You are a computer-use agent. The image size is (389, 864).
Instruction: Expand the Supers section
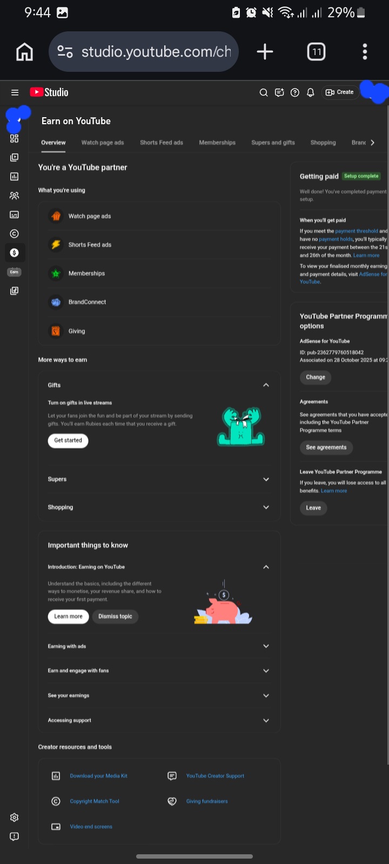(159, 479)
